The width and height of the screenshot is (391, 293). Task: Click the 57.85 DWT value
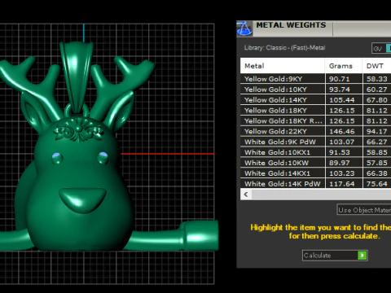tap(377, 163)
